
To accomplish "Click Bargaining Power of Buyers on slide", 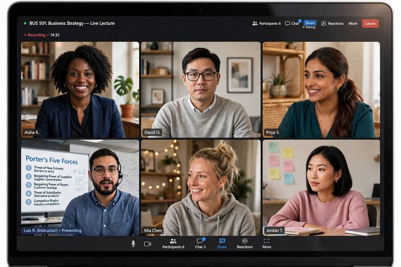I will coord(51,184).
